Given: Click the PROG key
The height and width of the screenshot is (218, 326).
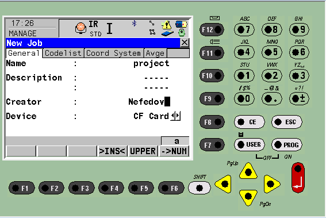Looking at the screenshot, I should 287,144.
